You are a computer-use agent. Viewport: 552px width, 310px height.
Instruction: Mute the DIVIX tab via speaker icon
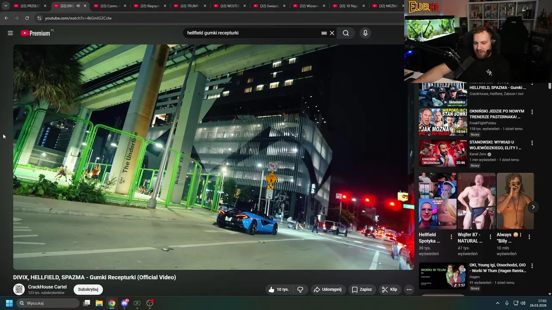pyautogui.click(x=78, y=6)
